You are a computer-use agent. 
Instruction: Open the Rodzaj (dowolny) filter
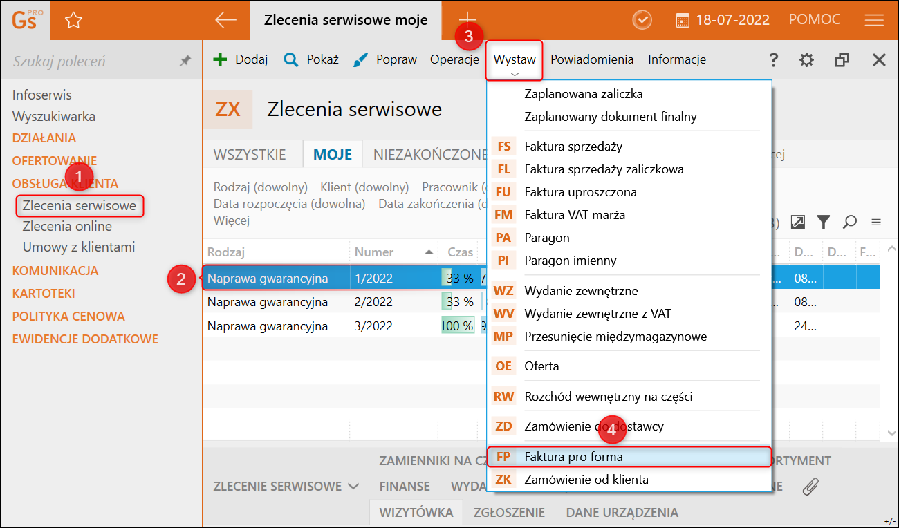click(261, 187)
